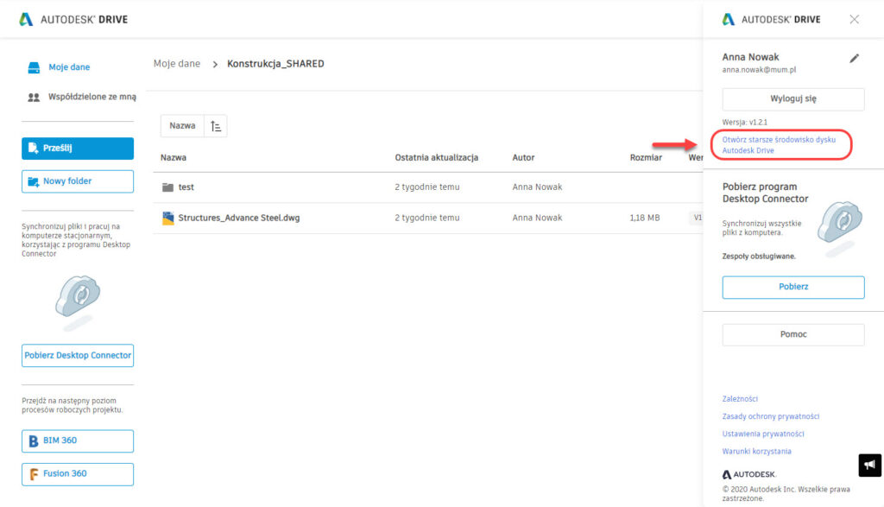Navigate to Moje dane breadcrumb
The image size is (884, 507).
(x=177, y=64)
